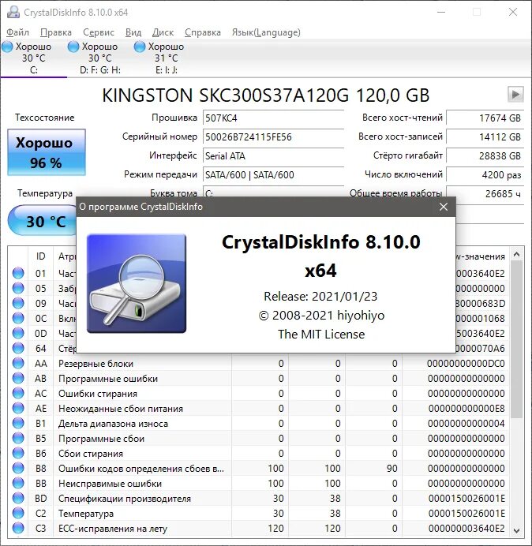
Task: Select Резервные блоки attribute name
Action: (96, 364)
